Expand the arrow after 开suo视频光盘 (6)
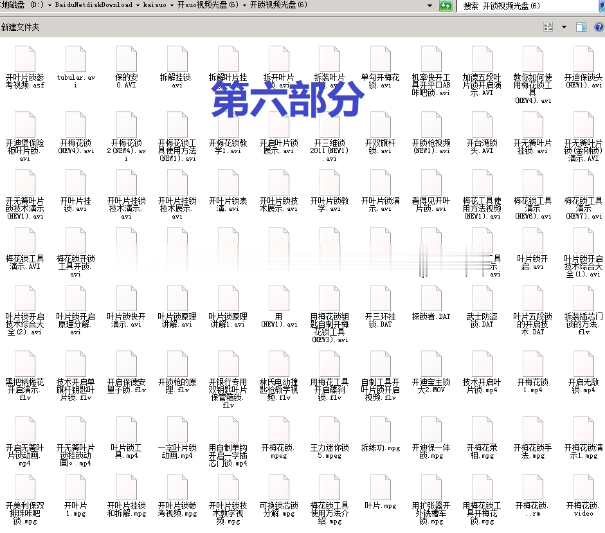605x533 pixels. [x=244, y=5]
